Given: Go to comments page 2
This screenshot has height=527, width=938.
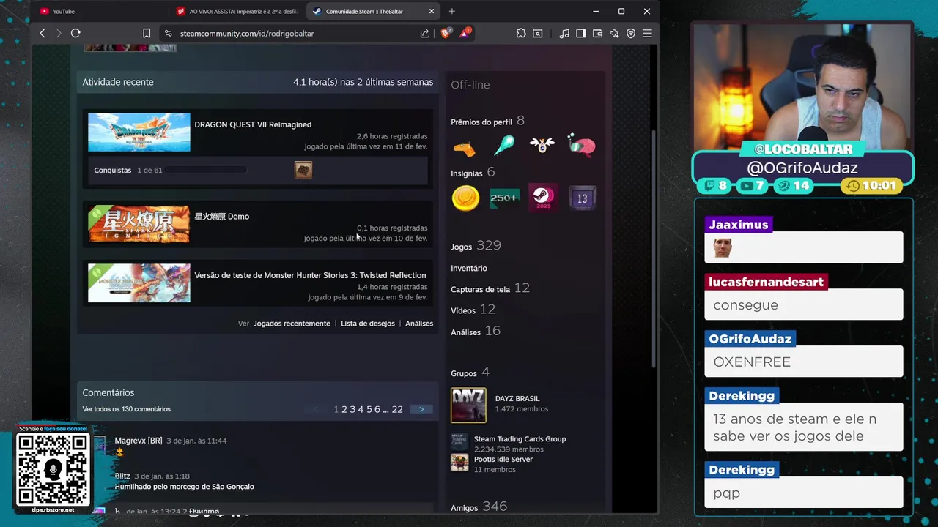Looking at the screenshot, I should click(344, 409).
